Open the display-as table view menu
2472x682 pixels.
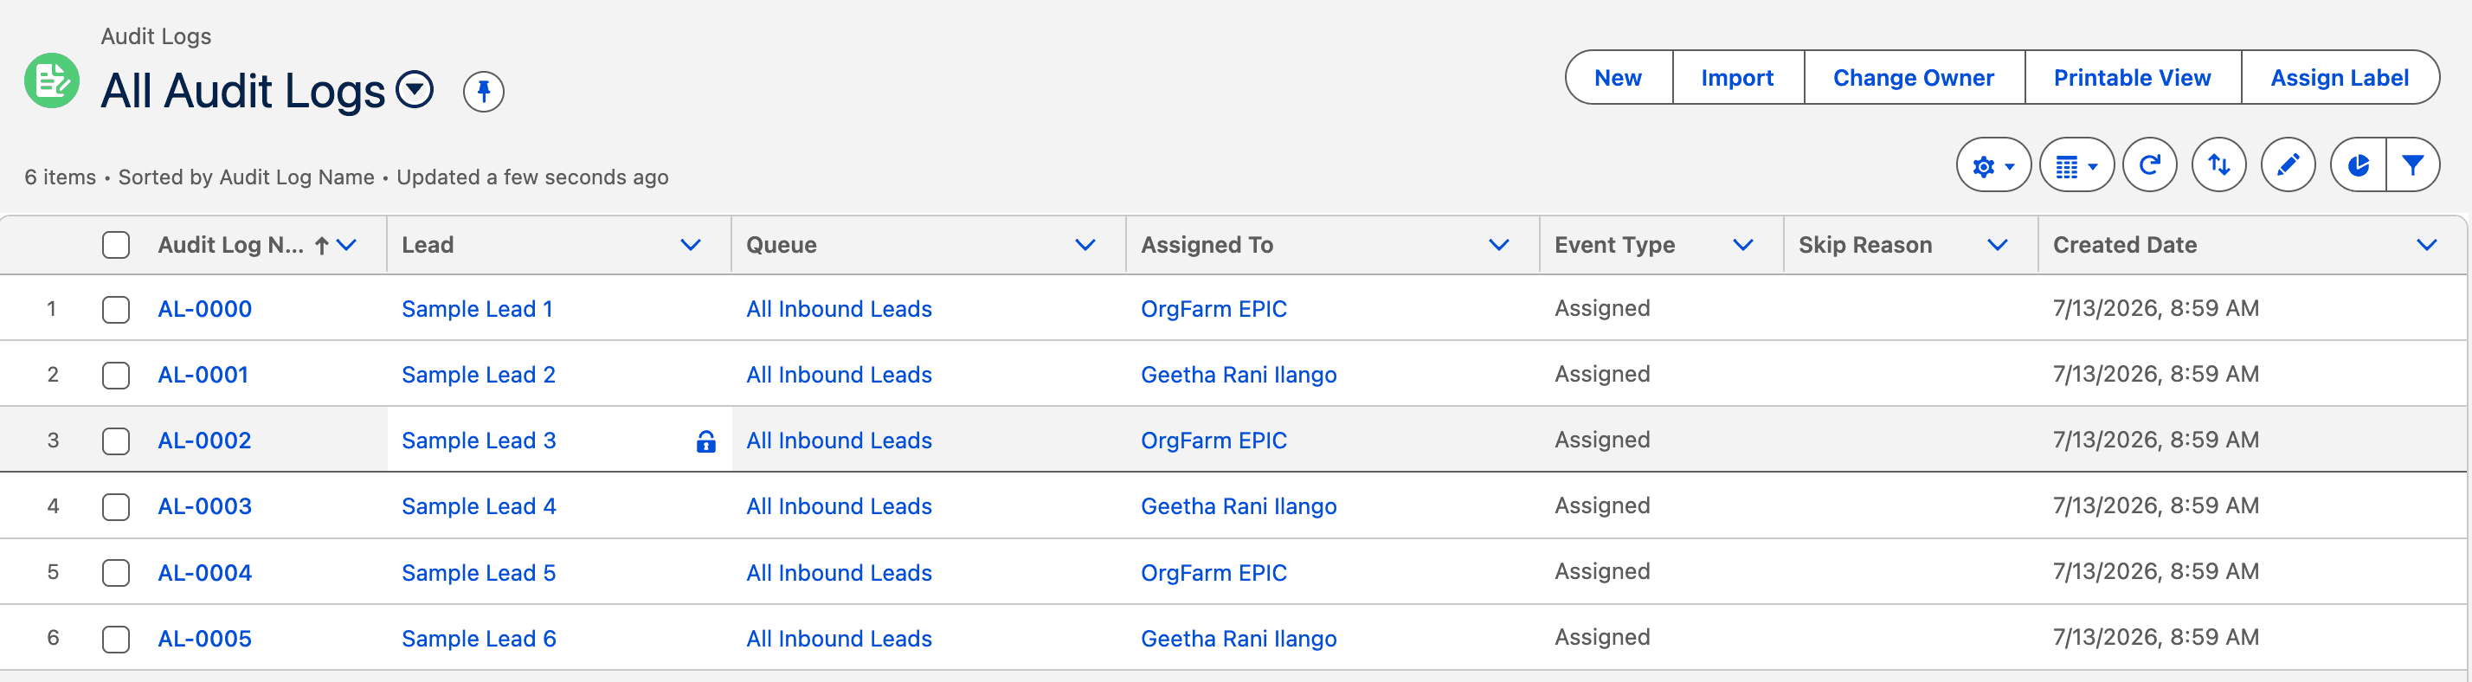pos(2076,165)
